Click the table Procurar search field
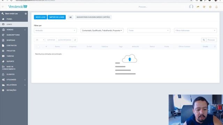Screen dimensions: 223x125 pos(212,40)
